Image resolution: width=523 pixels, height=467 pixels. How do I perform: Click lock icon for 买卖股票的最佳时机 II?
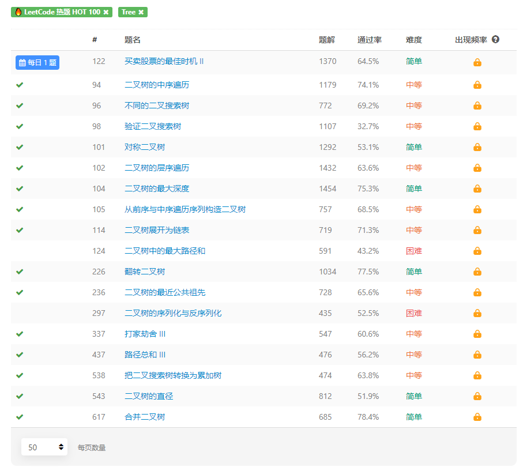(x=477, y=62)
